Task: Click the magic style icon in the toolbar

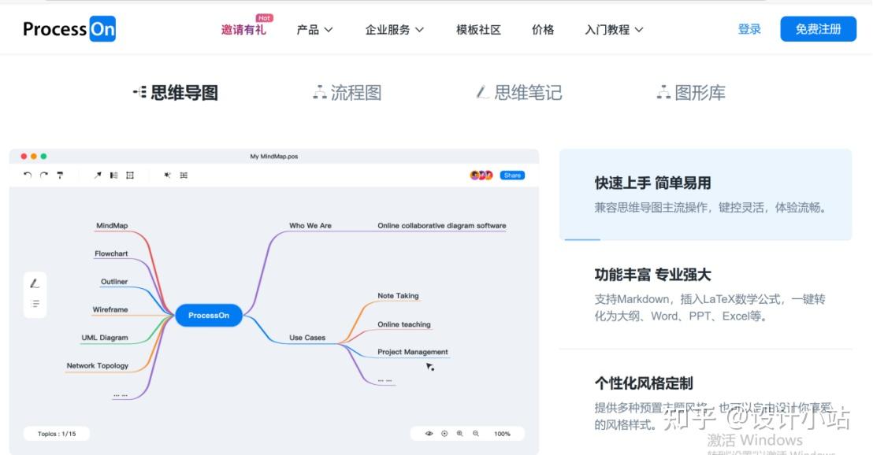Action: point(166,175)
